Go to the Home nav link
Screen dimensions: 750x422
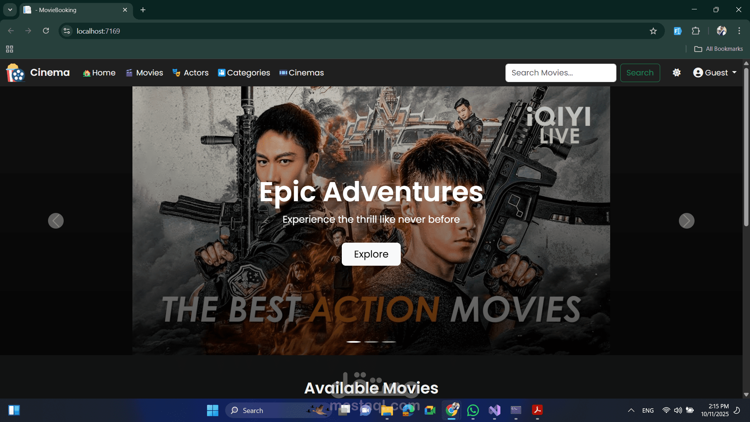[x=99, y=73]
